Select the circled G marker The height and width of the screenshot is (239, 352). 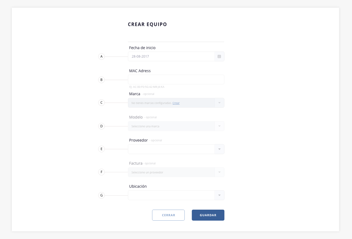click(x=101, y=195)
